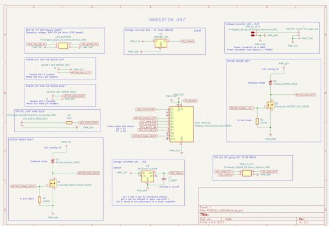Viewport: 329px width, 226px height.
Task: Select the 12V input power connector symbol
Action: [x=253, y=34]
